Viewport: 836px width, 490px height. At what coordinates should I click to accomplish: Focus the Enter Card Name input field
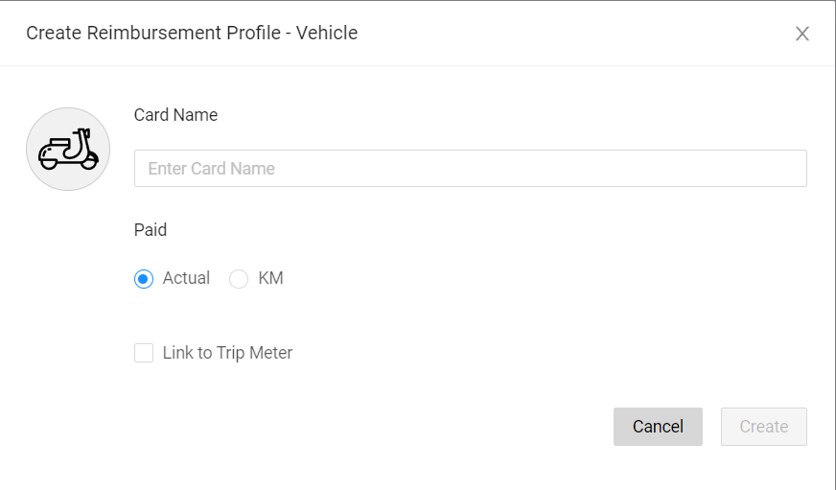pos(470,168)
